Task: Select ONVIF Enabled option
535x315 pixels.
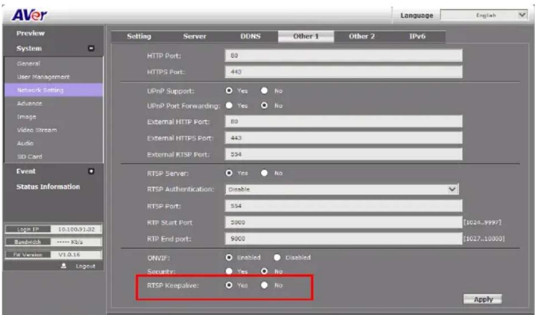Action: tap(229, 257)
